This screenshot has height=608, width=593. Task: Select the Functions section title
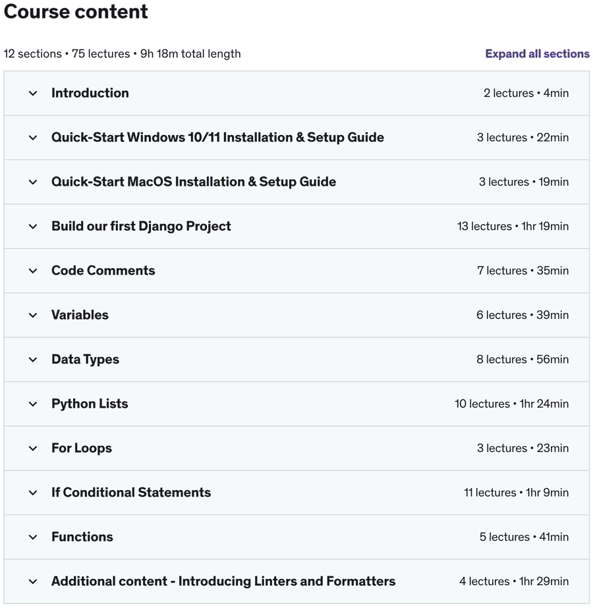tap(82, 537)
